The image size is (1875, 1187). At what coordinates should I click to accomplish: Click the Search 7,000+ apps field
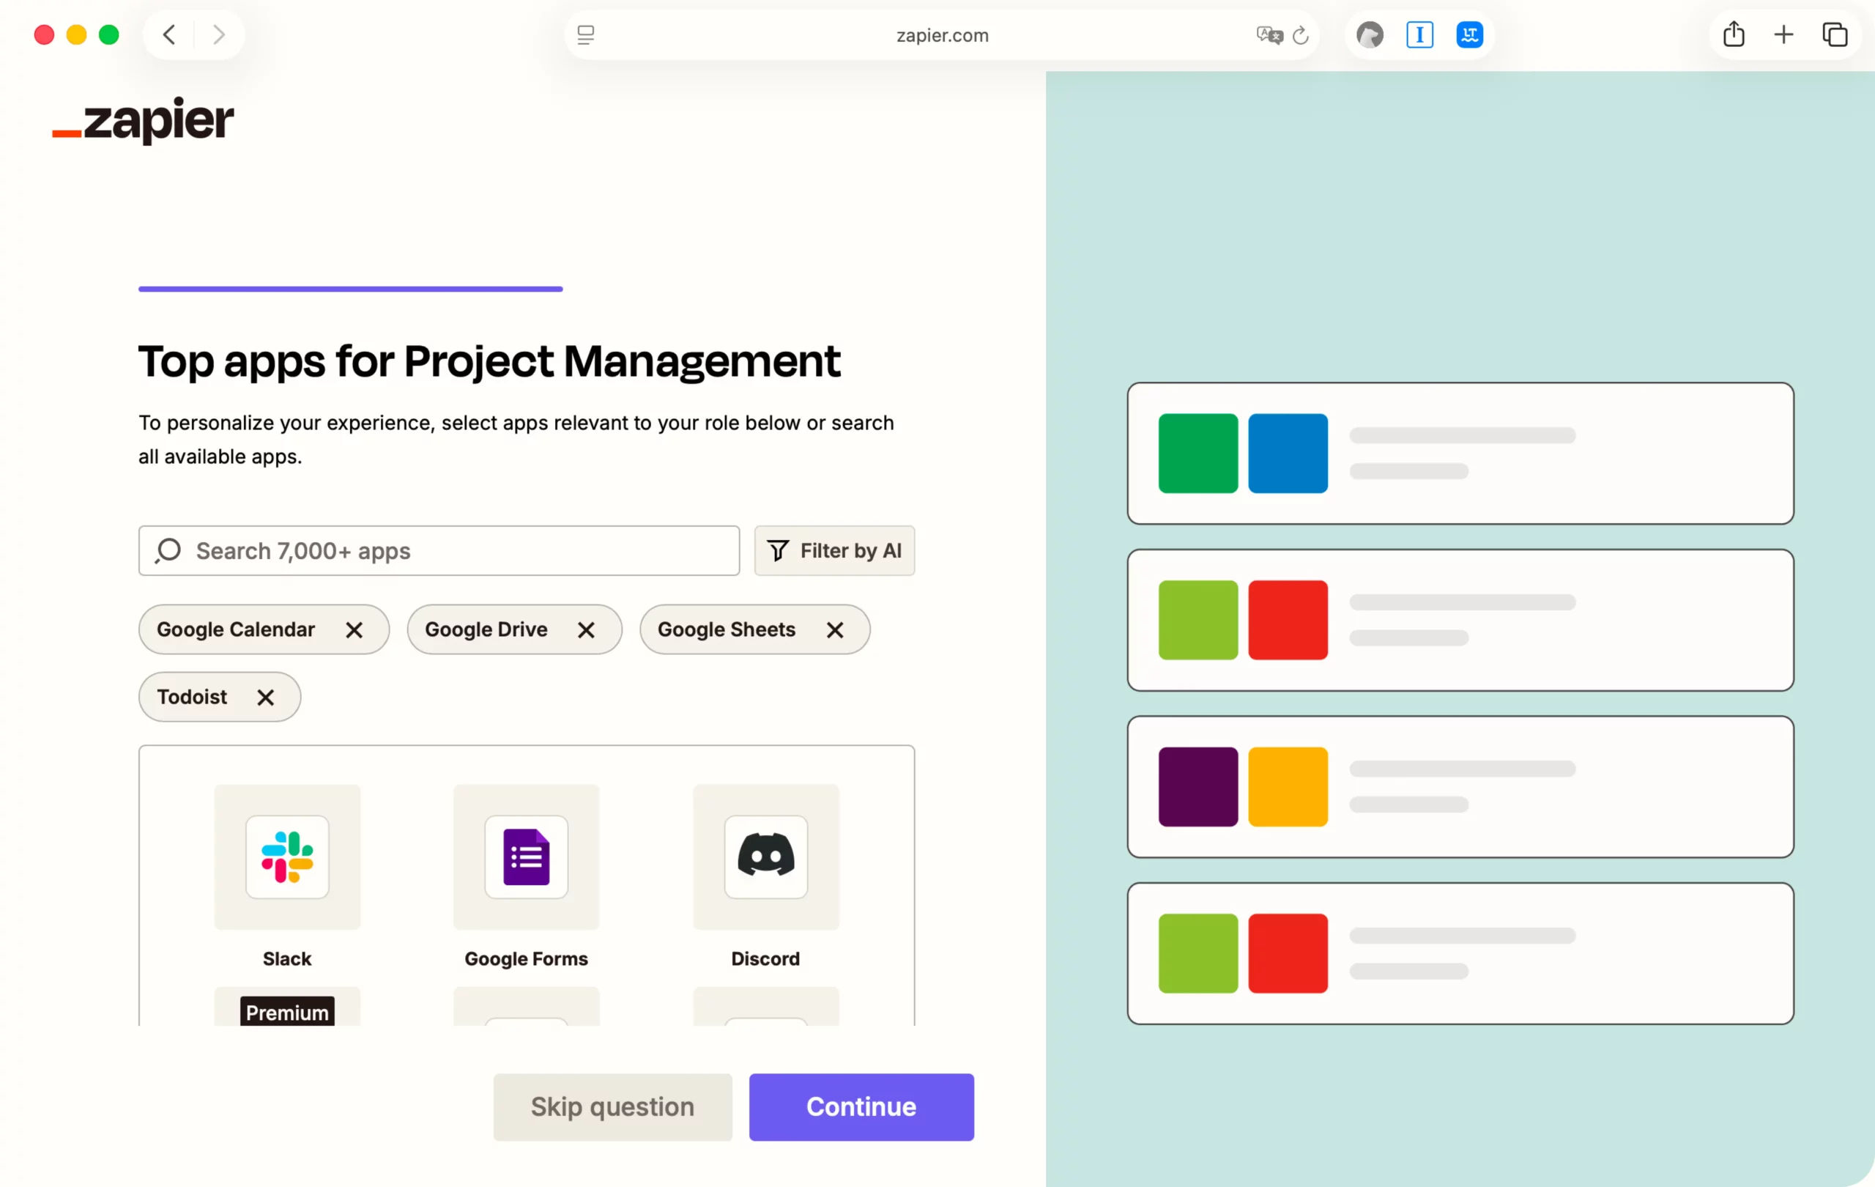tap(439, 551)
